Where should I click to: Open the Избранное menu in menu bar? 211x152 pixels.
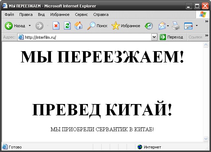point(60,14)
